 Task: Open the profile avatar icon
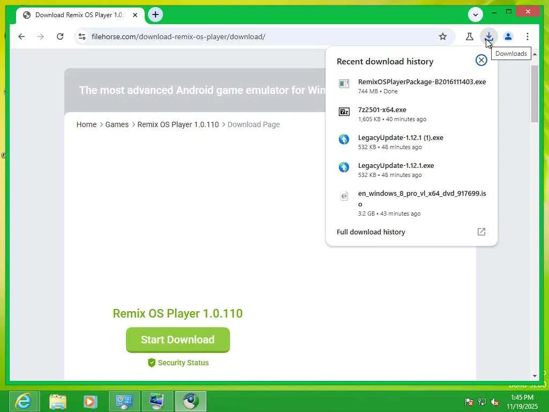click(508, 36)
